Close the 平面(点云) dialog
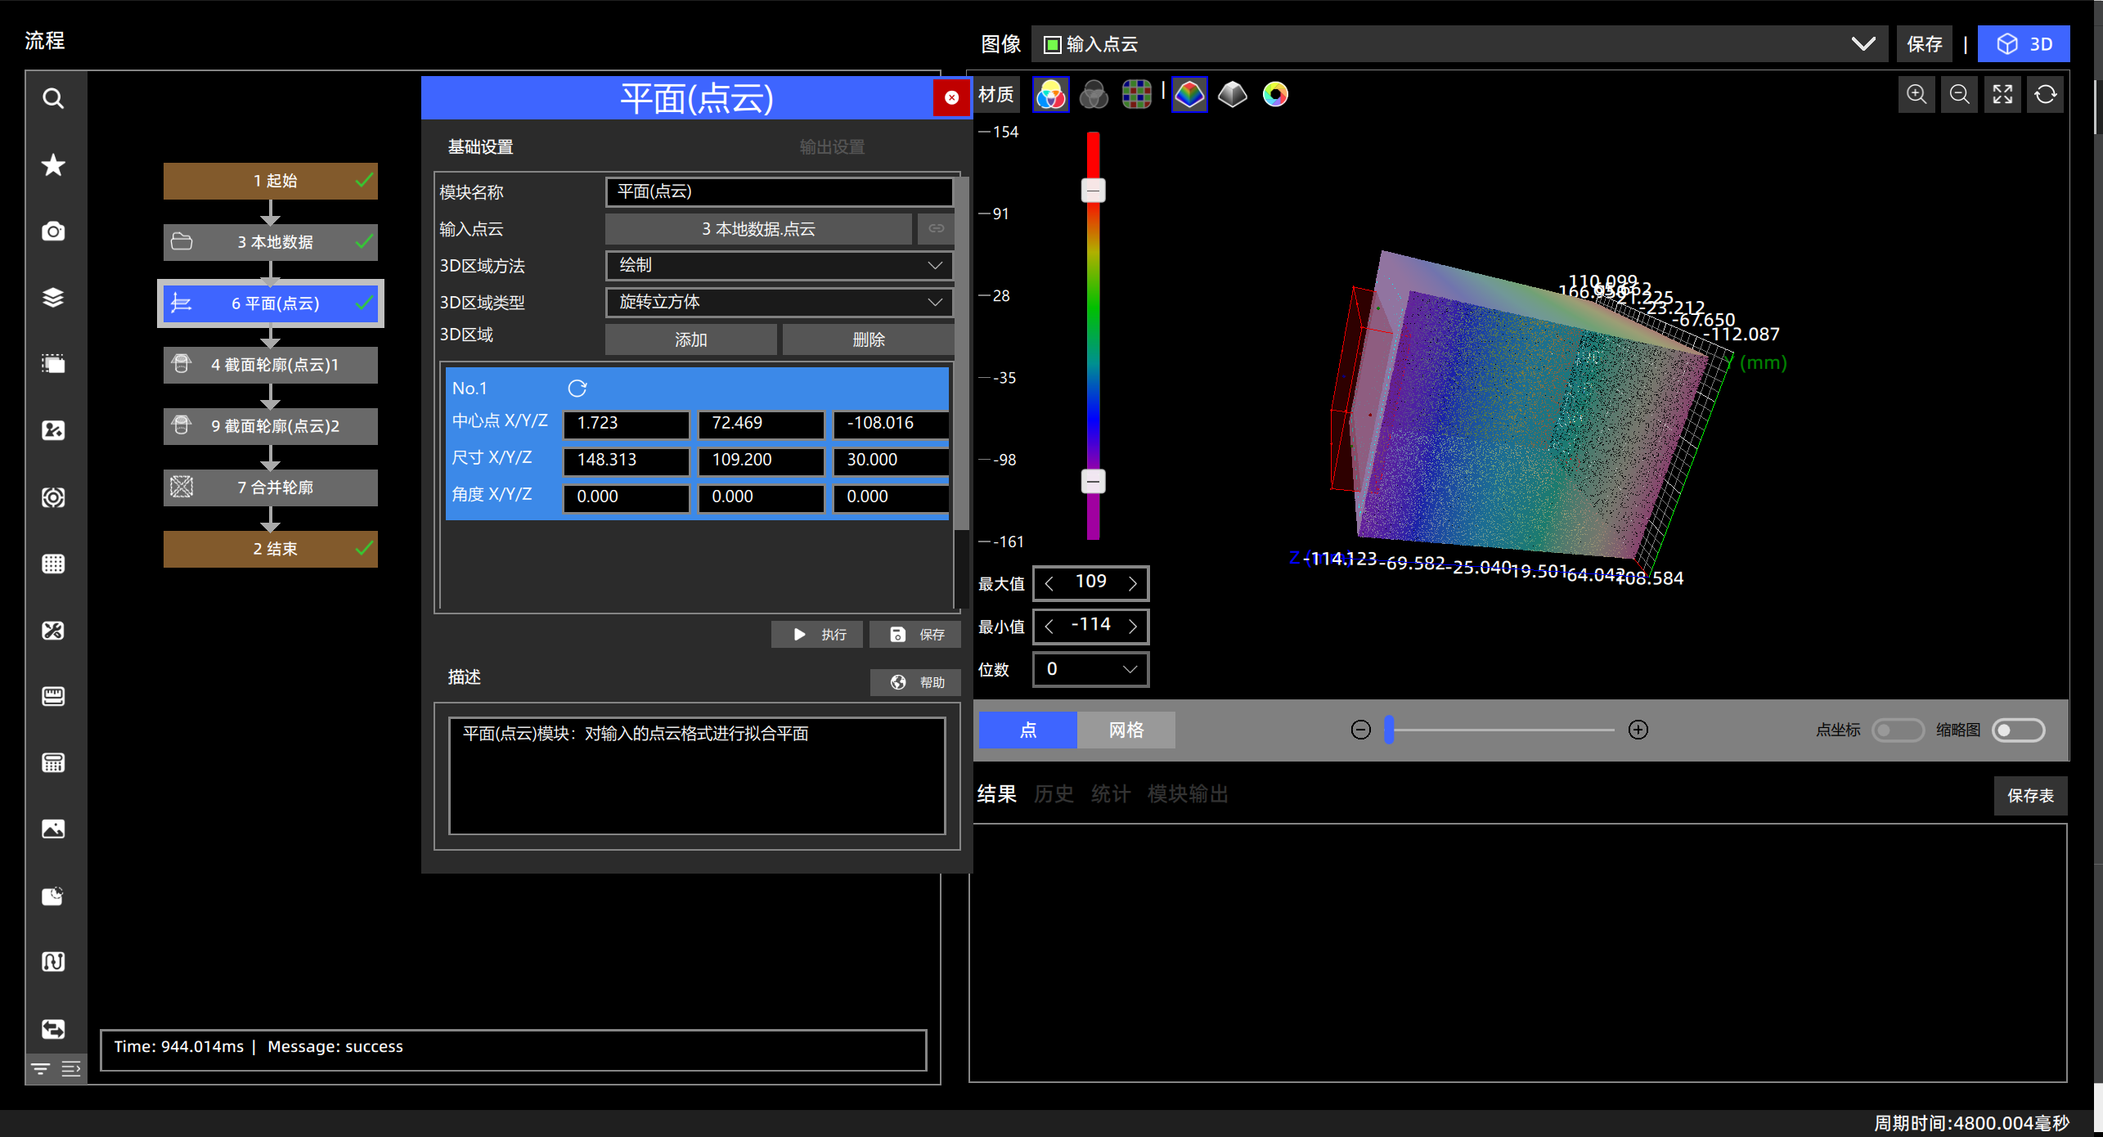 pos(951,98)
